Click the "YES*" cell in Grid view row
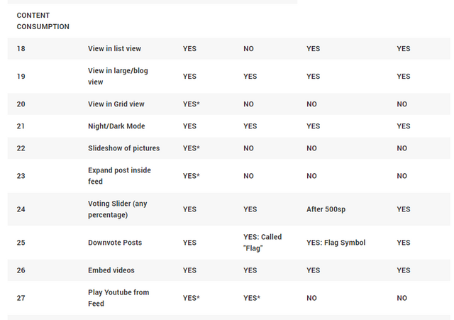Viewport: 454px width, 320px height. coord(191,104)
